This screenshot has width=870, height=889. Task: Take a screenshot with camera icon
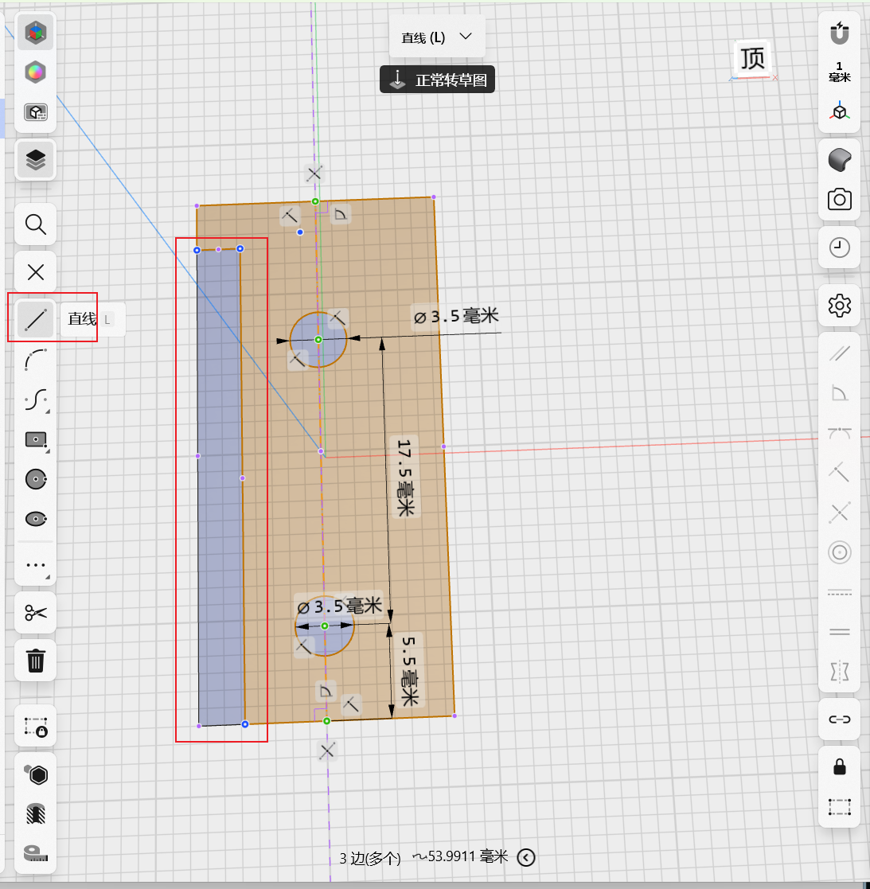click(x=840, y=200)
